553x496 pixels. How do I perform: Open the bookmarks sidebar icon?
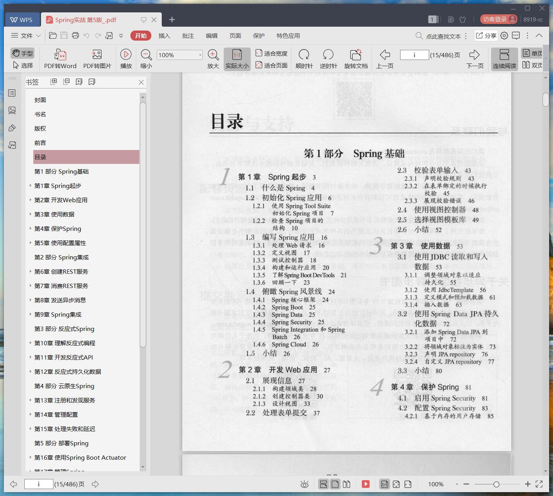(x=12, y=93)
